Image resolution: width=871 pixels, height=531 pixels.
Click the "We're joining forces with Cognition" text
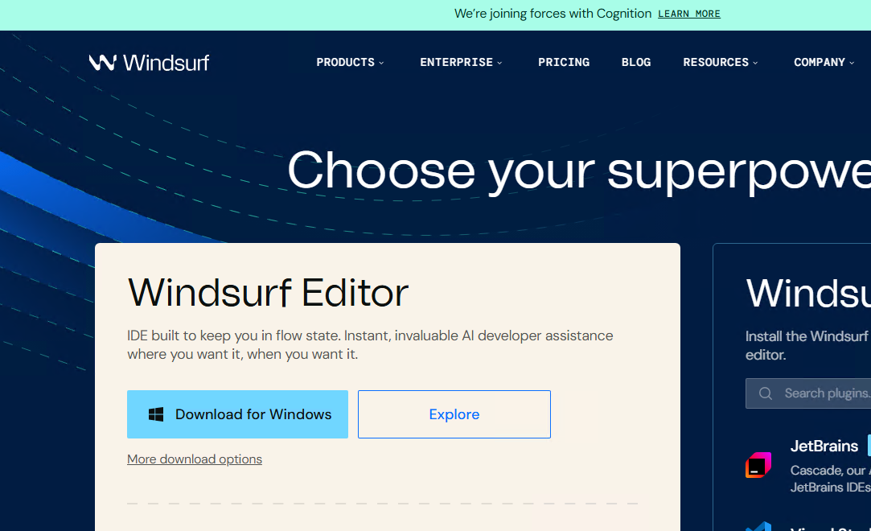(x=553, y=14)
